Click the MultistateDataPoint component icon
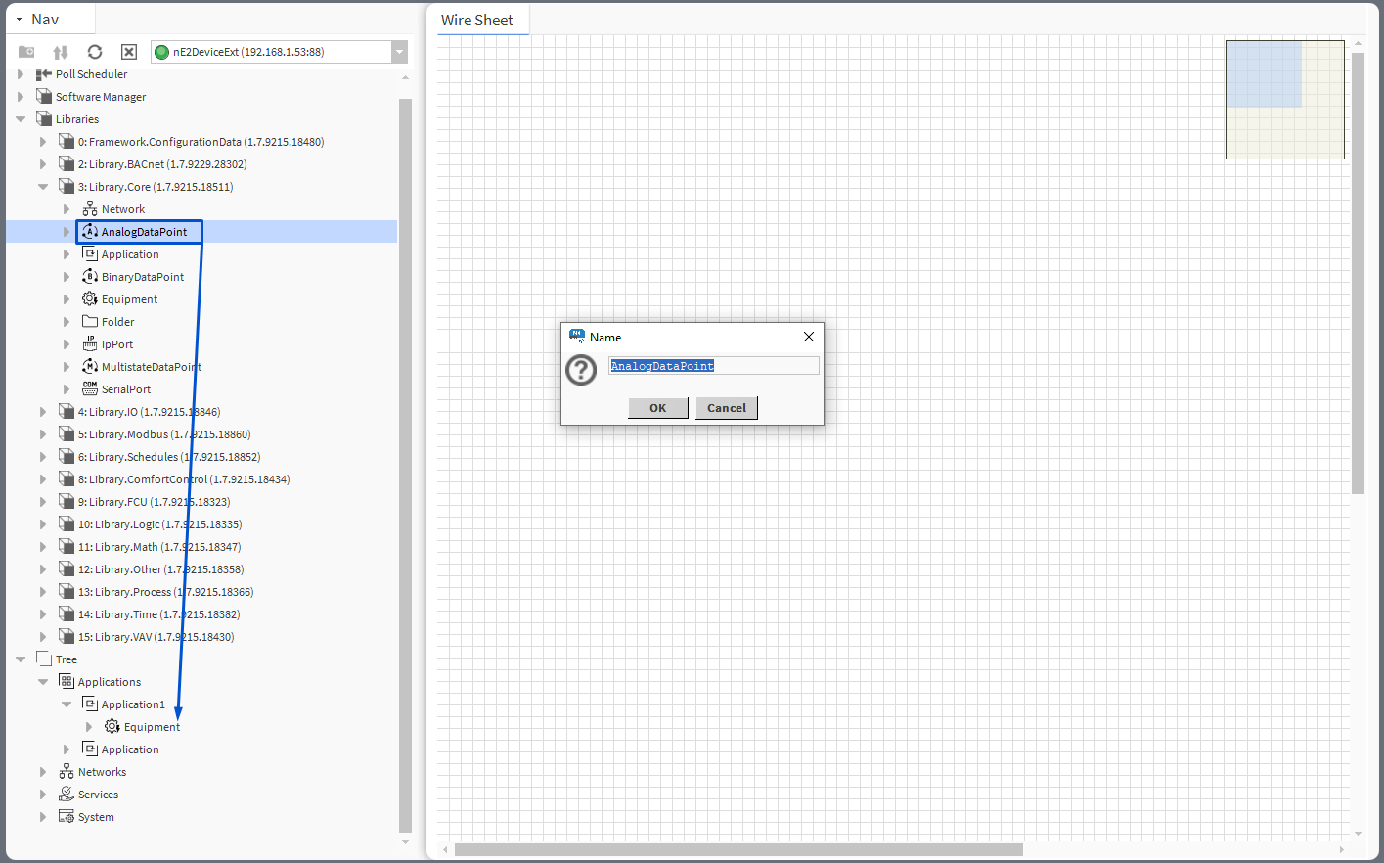The height and width of the screenshot is (863, 1384). click(x=90, y=367)
